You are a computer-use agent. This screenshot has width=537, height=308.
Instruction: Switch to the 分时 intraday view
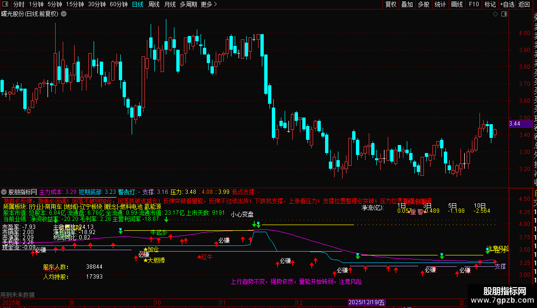[19, 4]
